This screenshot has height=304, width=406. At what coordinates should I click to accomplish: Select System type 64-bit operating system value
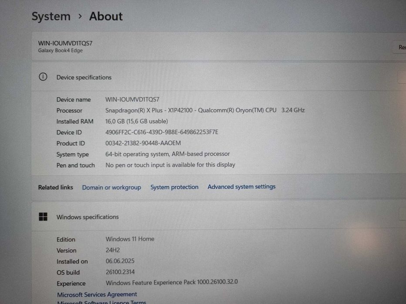pos(168,154)
